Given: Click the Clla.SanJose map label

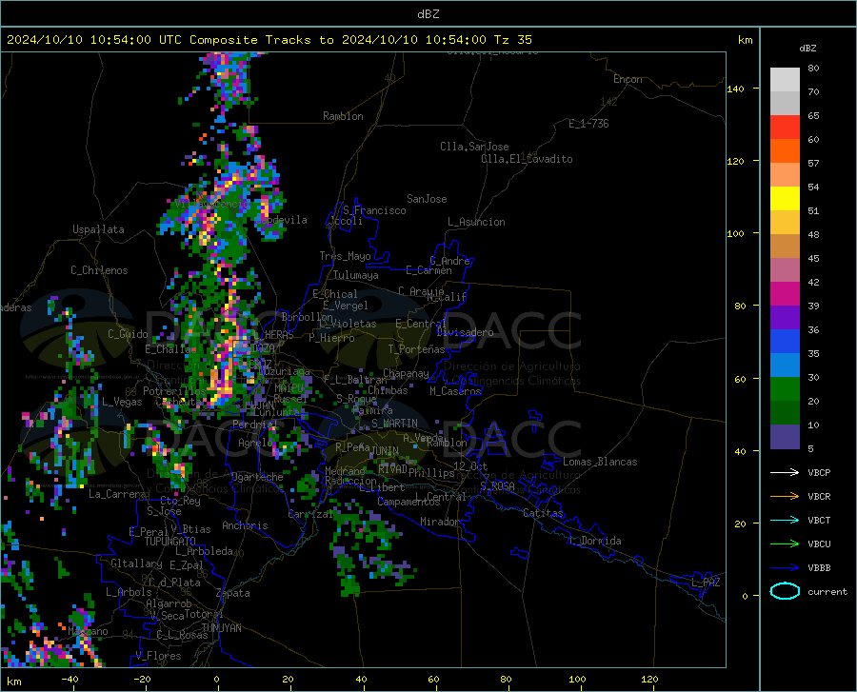Looking at the screenshot, I should click(474, 147).
